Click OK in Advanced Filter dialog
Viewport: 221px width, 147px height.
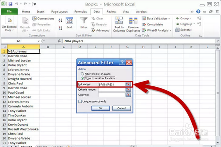(x=101, y=108)
